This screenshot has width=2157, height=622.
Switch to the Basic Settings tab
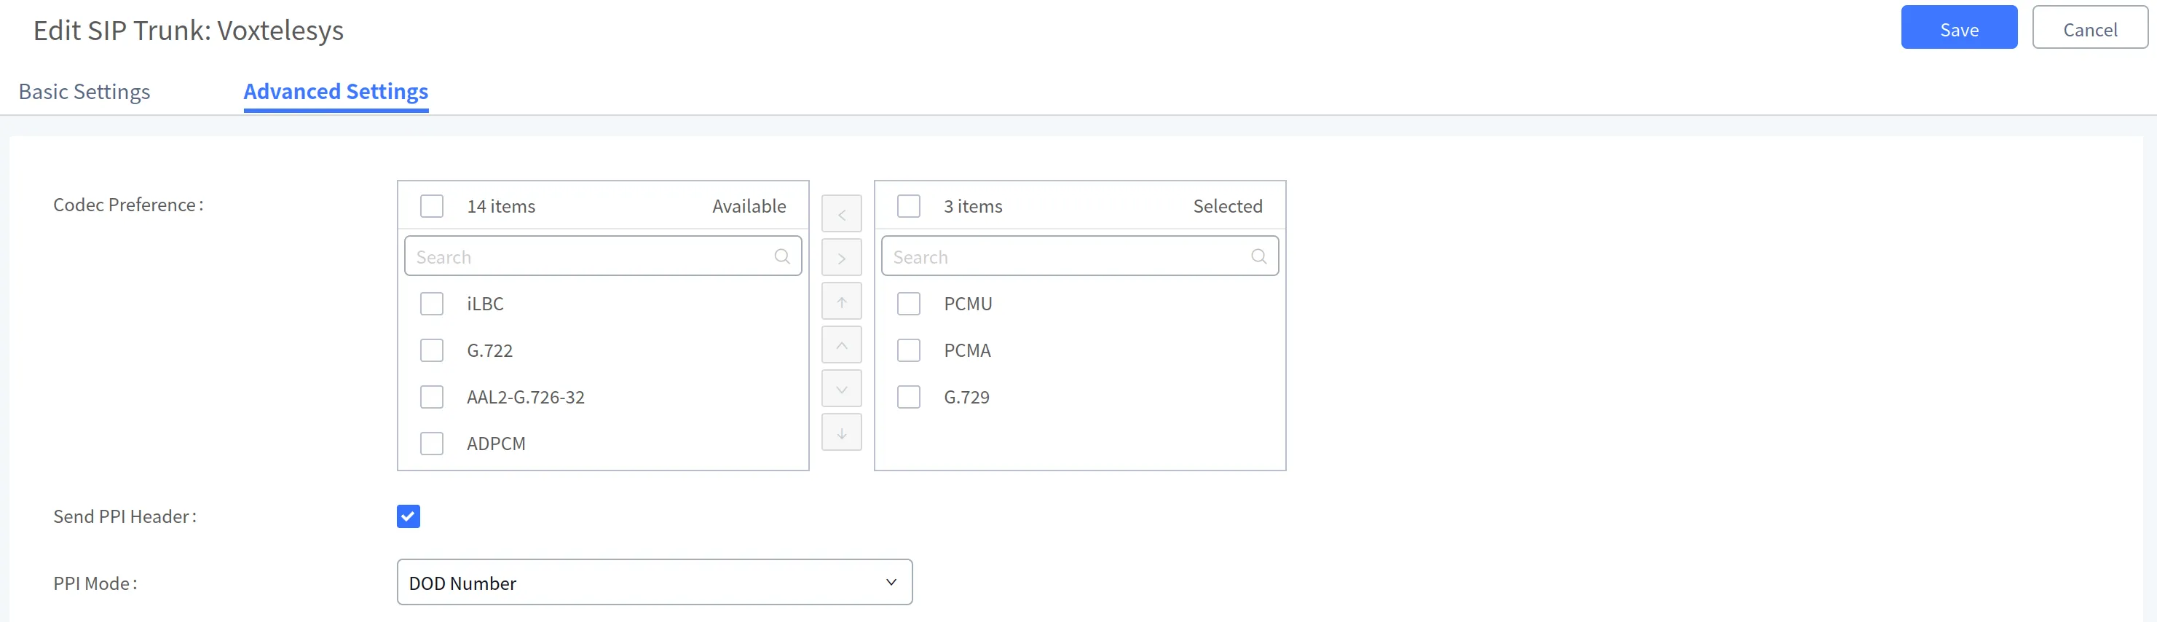coord(84,91)
